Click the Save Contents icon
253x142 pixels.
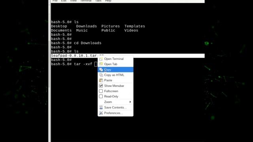(x=101, y=107)
